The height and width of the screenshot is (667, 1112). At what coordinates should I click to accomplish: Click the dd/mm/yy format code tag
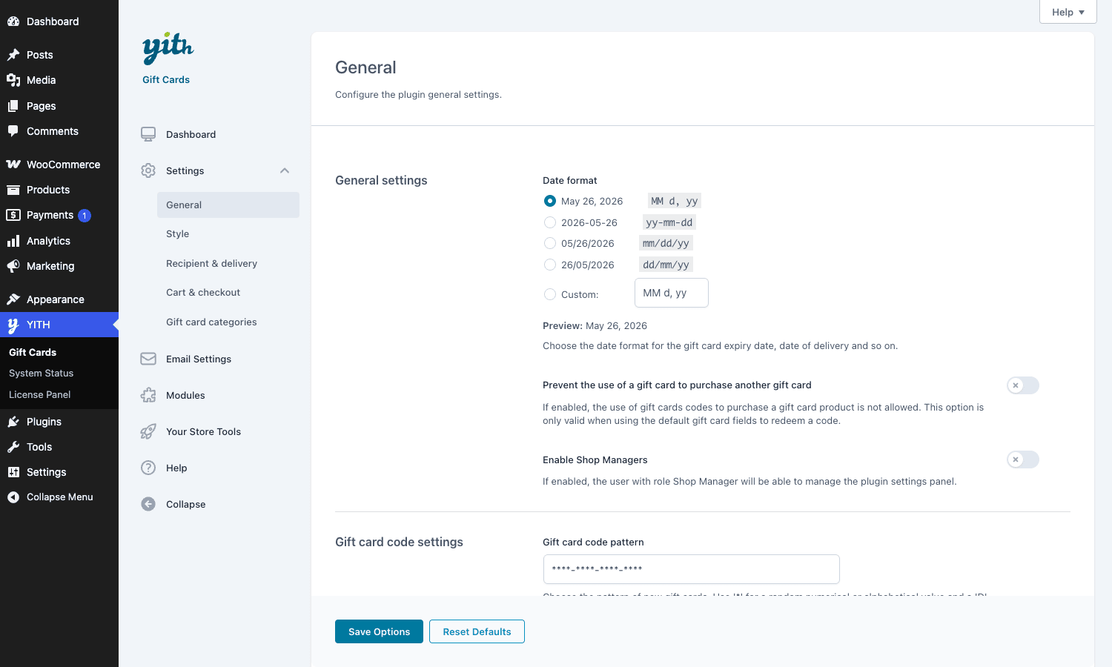click(x=666, y=265)
